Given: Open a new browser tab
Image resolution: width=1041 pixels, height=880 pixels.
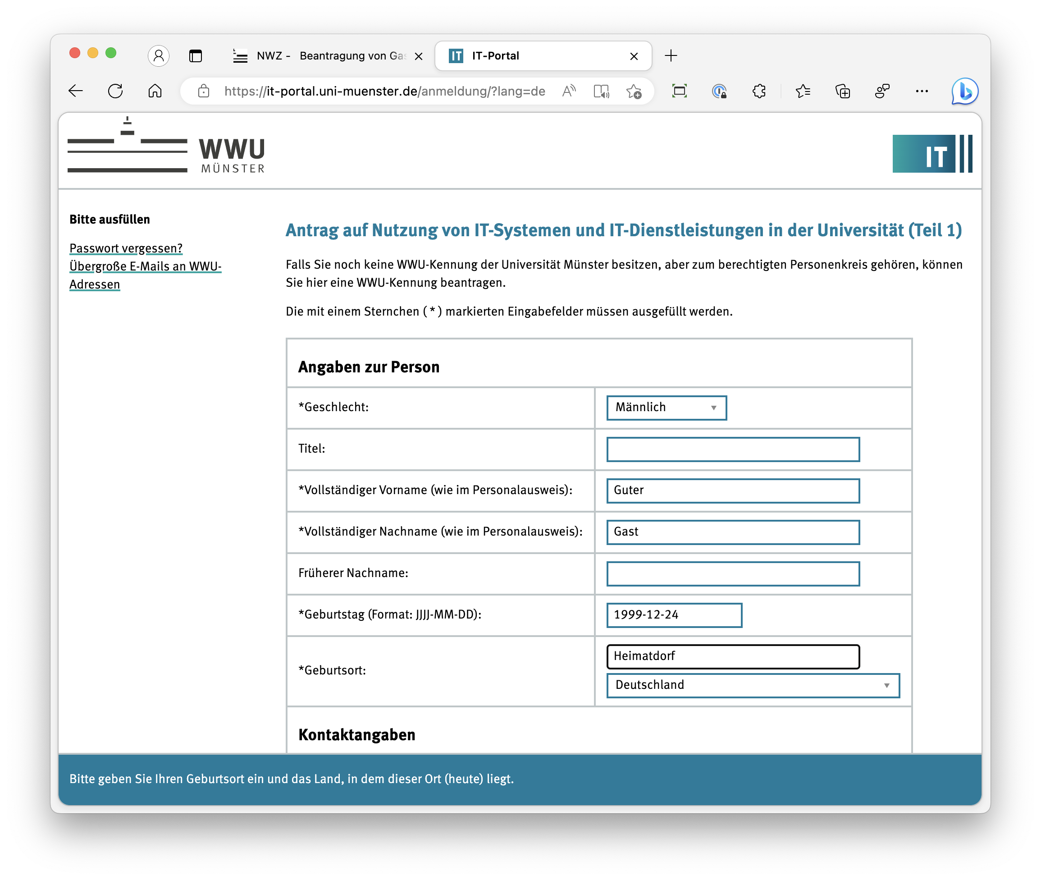Looking at the screenshot, I should 671,56.
